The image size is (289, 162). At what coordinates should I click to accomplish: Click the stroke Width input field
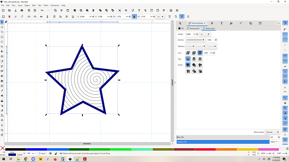(189, 34)
